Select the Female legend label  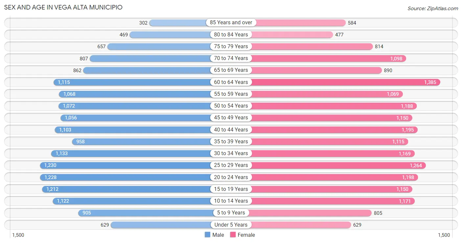246,235
